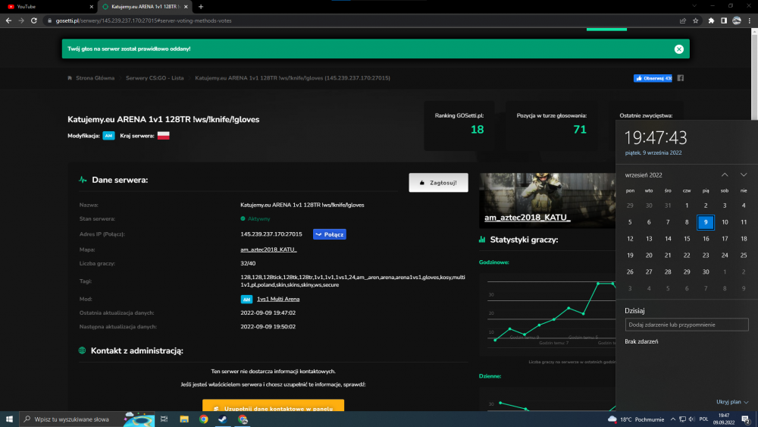Go to Strona Główna breadcrumb
This screenshot has width=758, height=427.
click(x=95, y=78)
